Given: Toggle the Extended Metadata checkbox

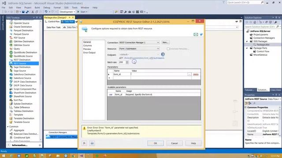Looking at the screenshot, I should 168,49.
